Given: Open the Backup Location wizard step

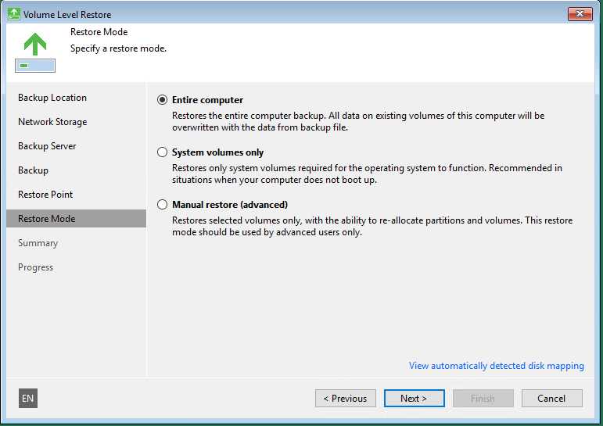Looking at the screenshot, I should pos(52,98).
